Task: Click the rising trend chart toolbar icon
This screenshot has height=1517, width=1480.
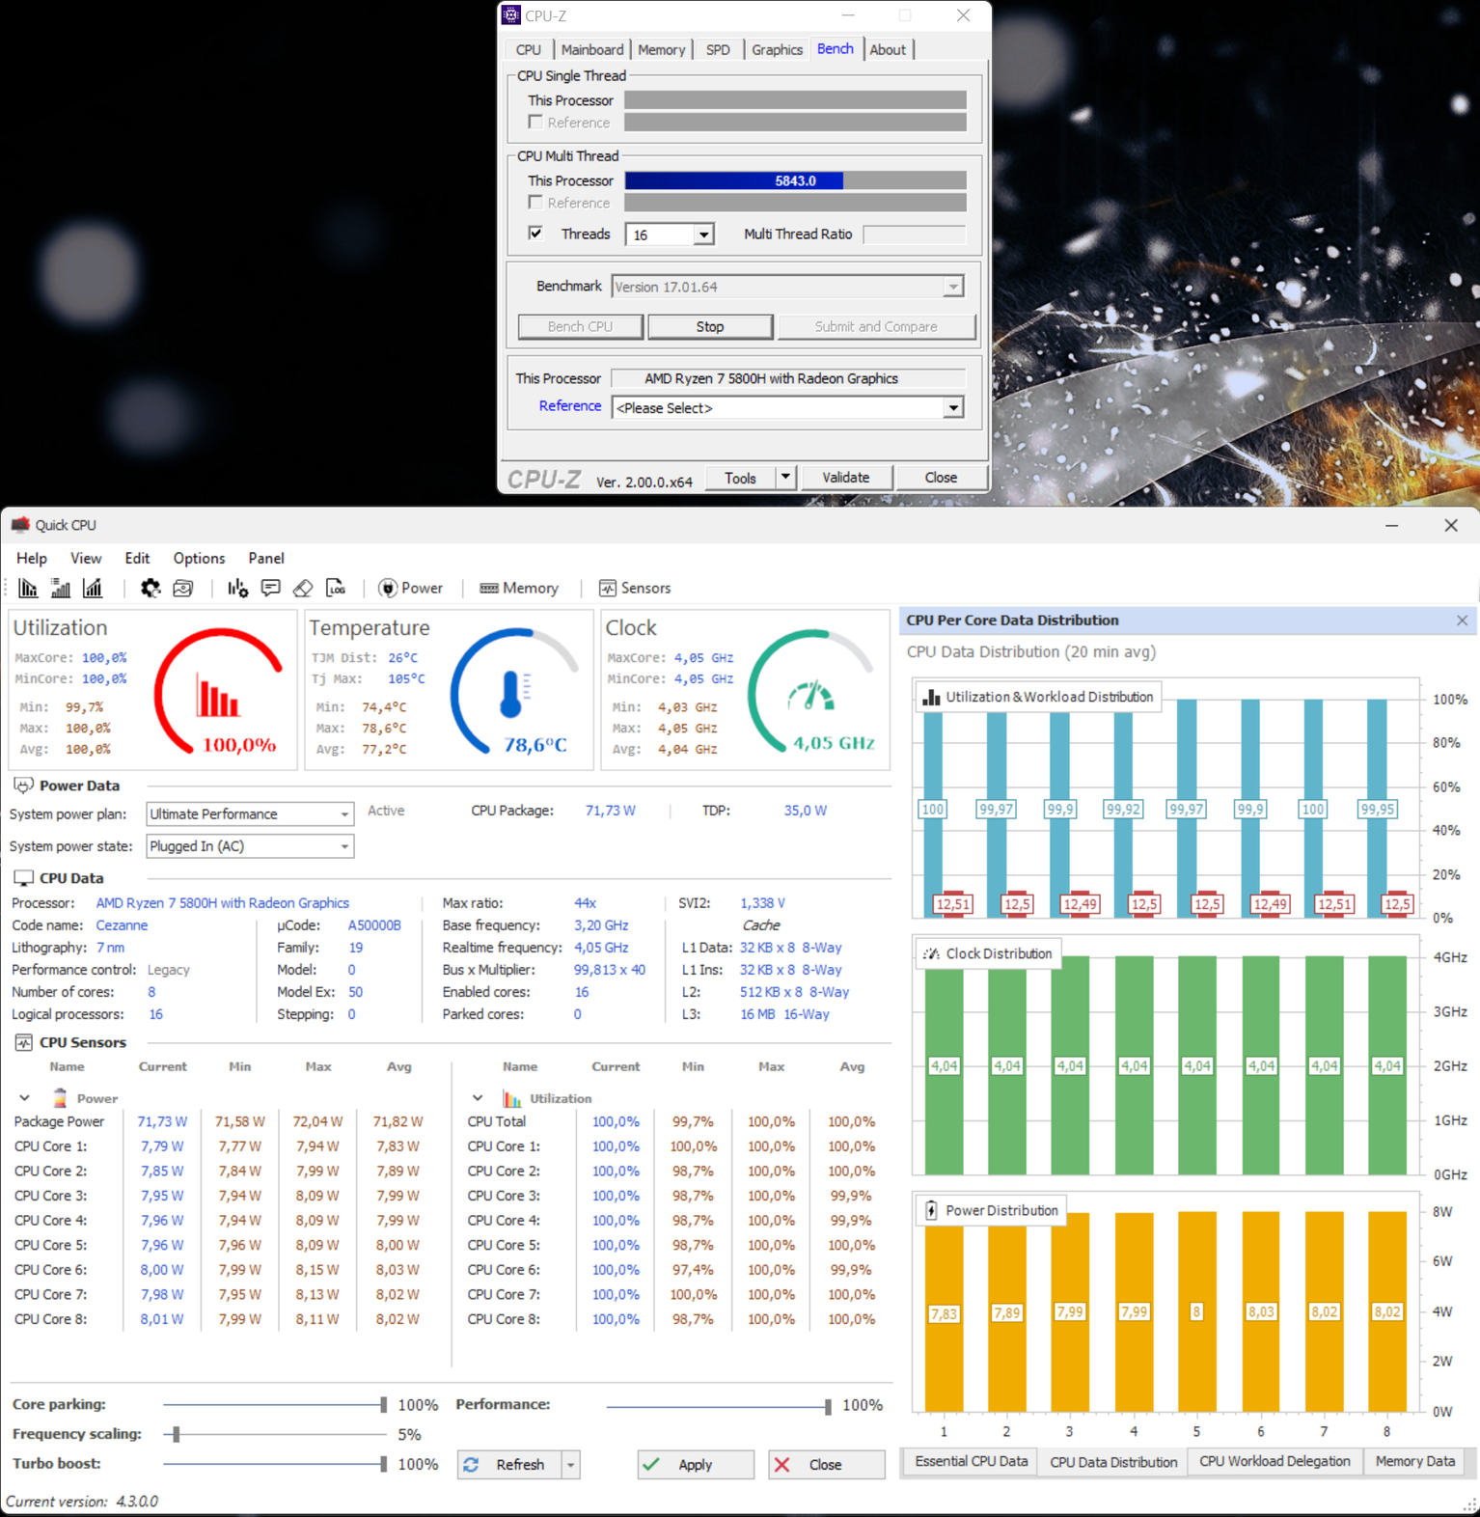Action: pyautogui.click(x=93, y=588)
